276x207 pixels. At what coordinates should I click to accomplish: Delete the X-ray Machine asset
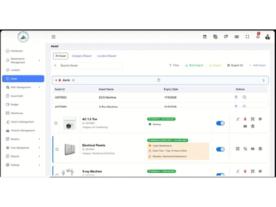245,171
